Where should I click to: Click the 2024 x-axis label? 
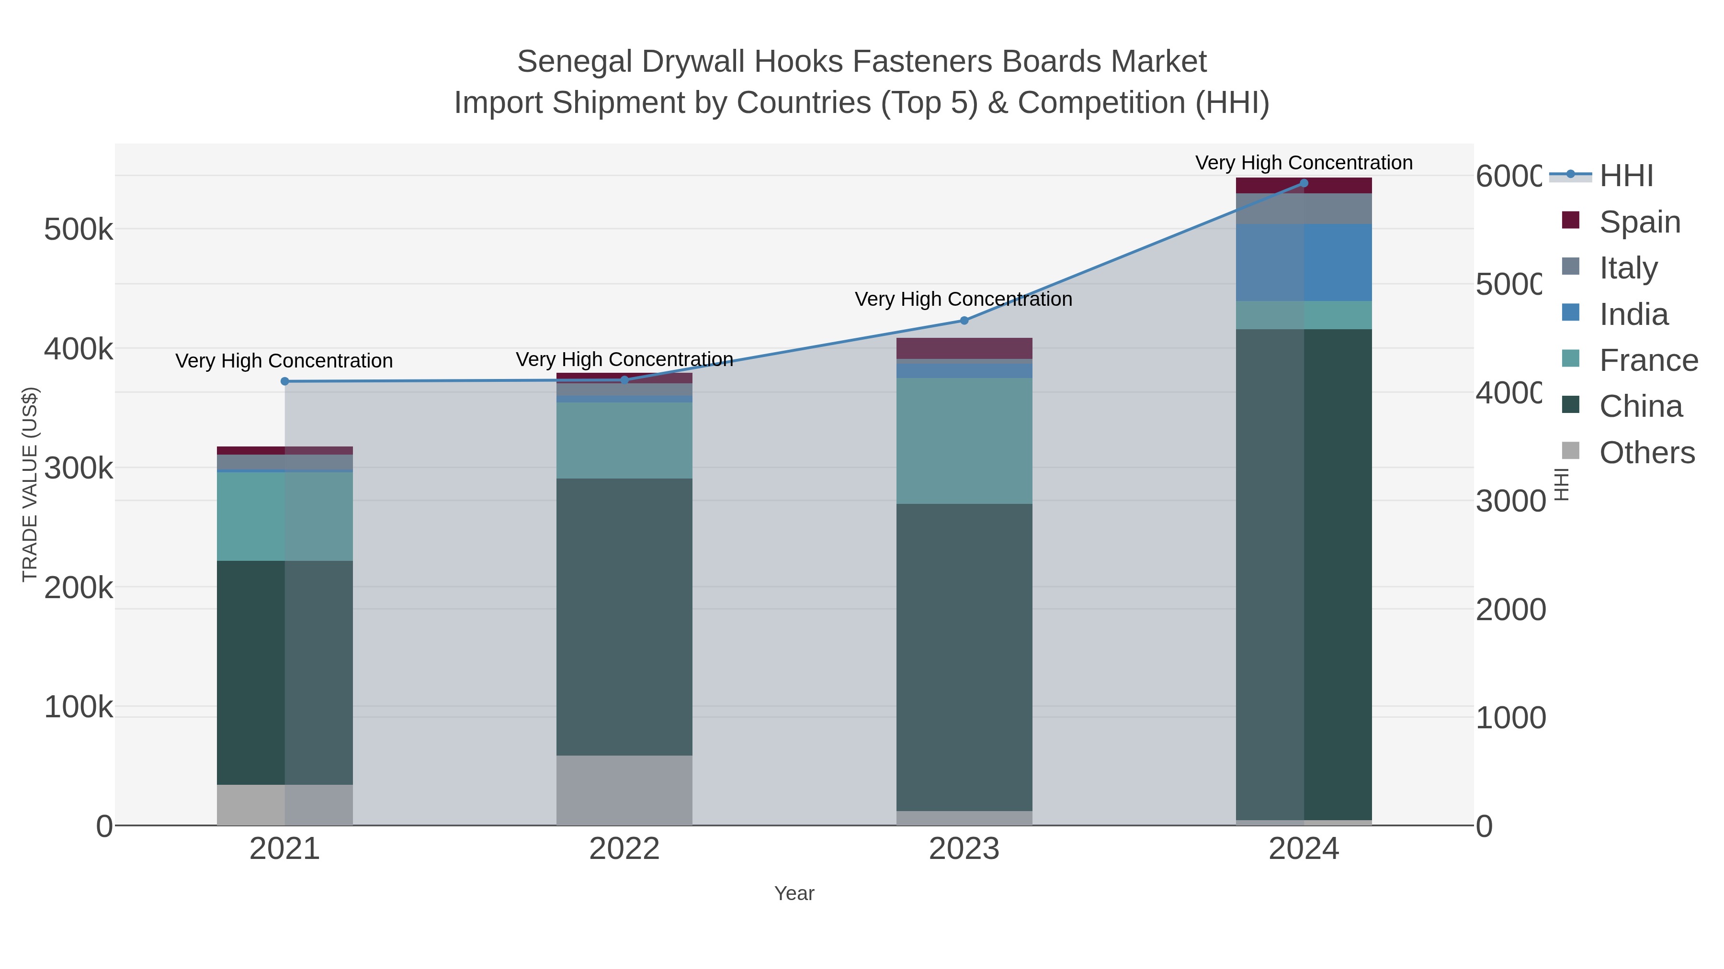point(1304,848)
